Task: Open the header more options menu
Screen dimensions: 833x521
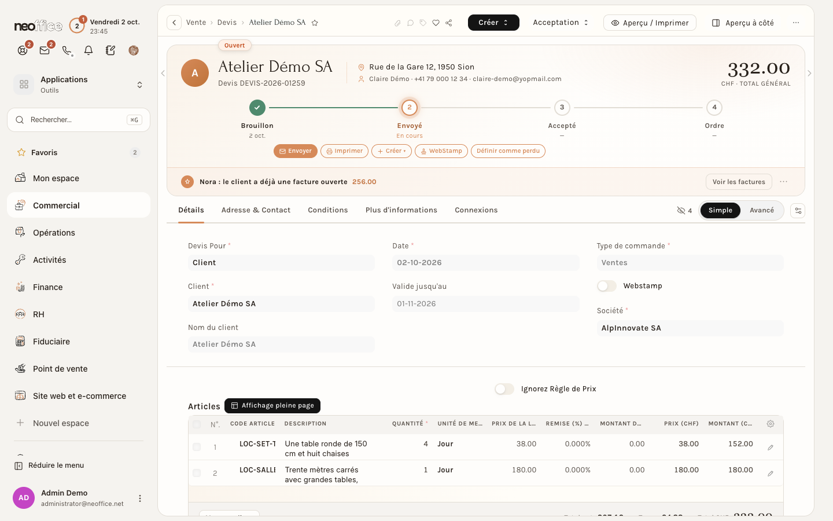Action: tap(796, 23)
